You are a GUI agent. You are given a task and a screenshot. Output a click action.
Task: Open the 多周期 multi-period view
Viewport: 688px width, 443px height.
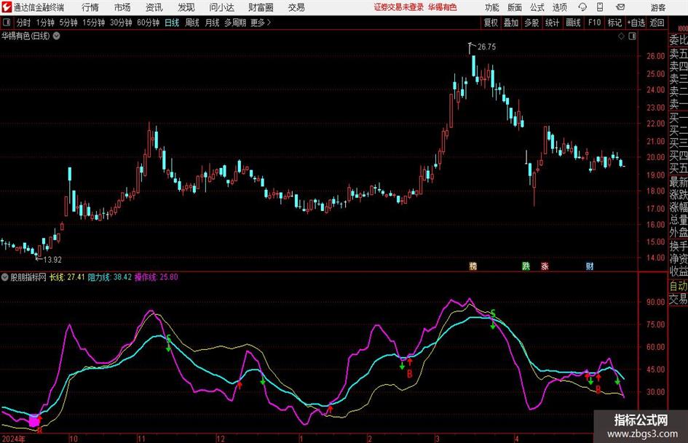tap(235, 23)
